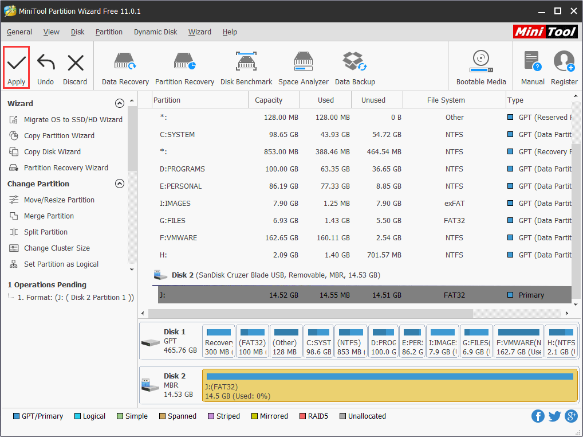Click the Register user icon

point(564,63)
